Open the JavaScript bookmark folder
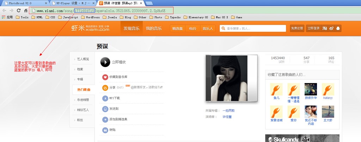This screenshot has height=142, width=361. point(68,17)
